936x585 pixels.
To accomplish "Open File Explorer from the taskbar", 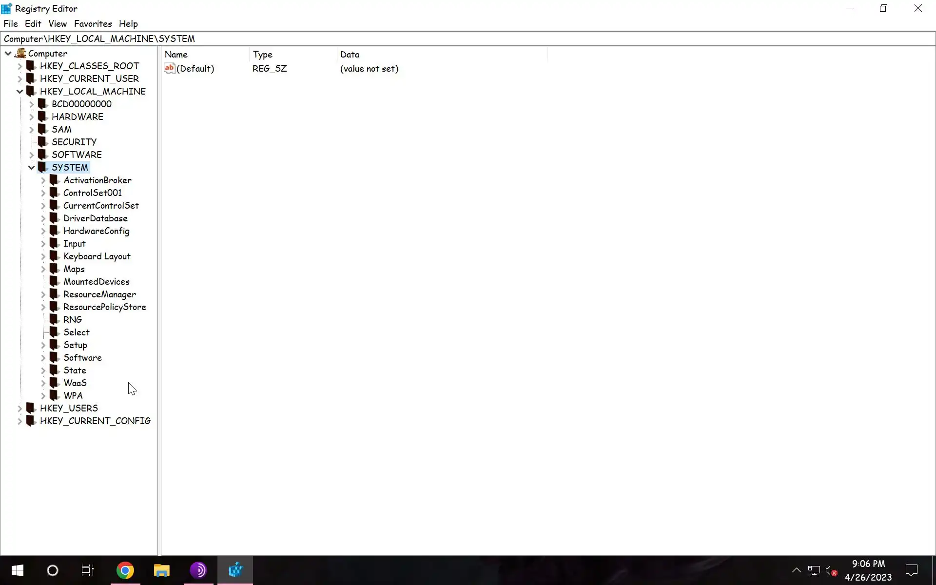I will click(161, 570).
